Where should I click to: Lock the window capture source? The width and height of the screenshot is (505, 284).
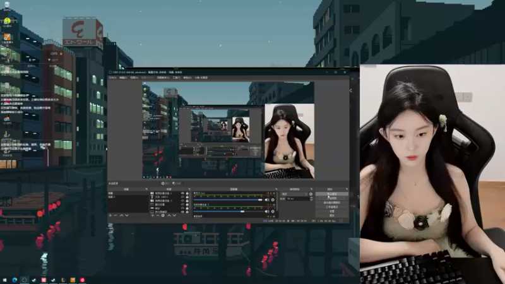click(187, 204)
